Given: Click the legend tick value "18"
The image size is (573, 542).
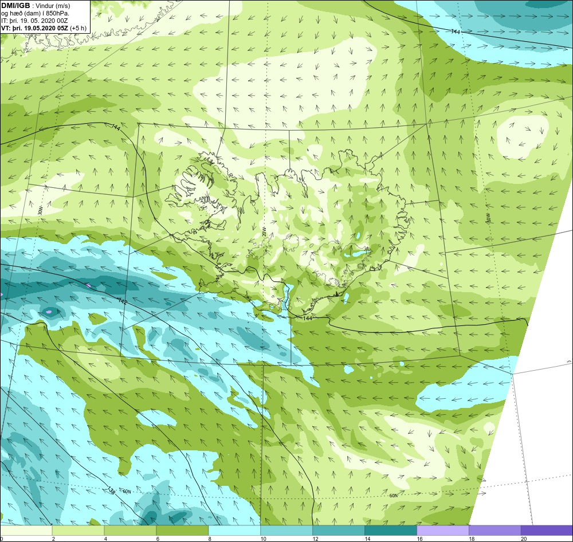Looking at the screenshot, I should [472, 539].
